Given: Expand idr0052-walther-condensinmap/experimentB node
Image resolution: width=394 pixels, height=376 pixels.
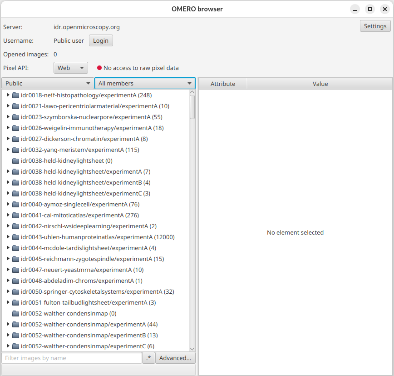Looking at the screenshot, I should click(8, 335).
